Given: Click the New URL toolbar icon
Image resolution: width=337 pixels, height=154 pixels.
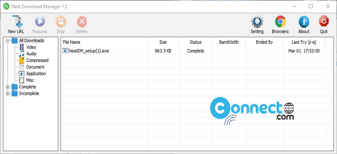Looking at the screenshot, I should [17, 22].
